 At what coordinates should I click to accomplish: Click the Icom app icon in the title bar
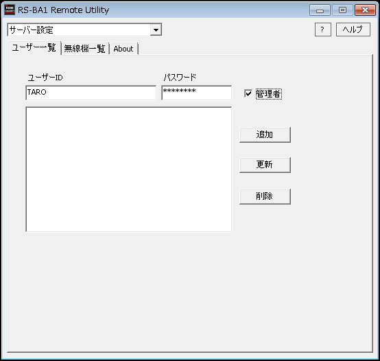pos(10,10)
